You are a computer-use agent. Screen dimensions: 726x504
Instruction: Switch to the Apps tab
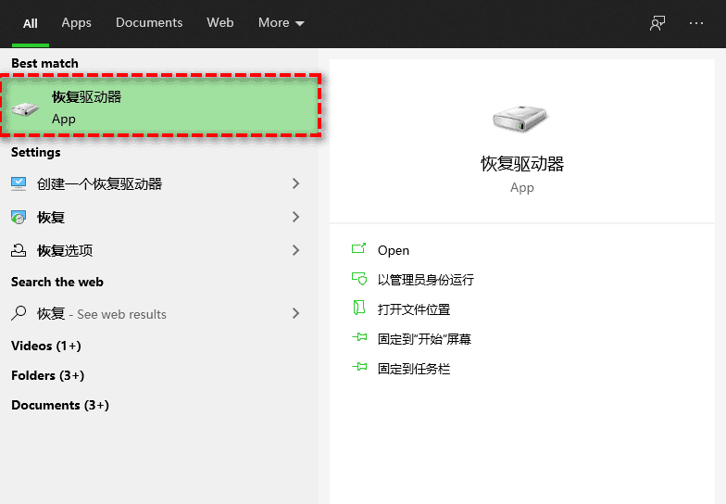click(x=76, y=23)
